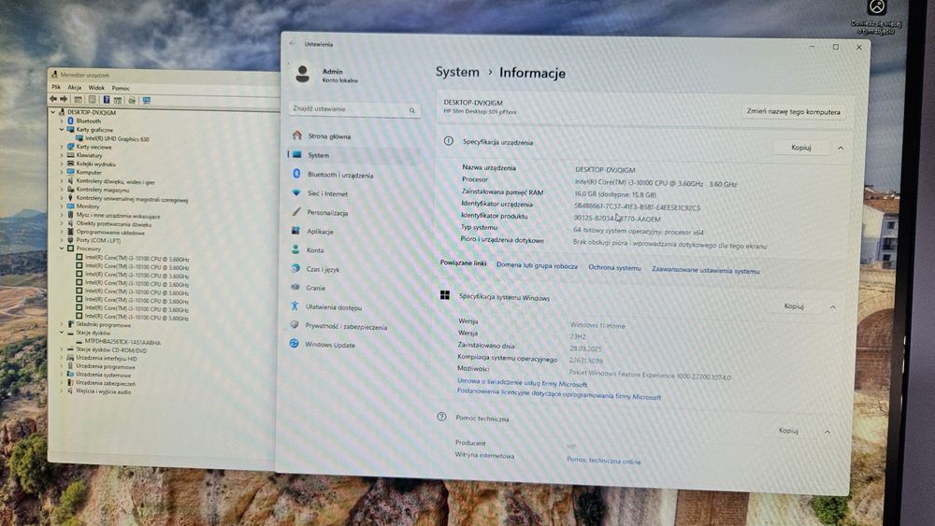Open Strona główna home icon in Settings
This screenshot has height=526, width=935.
point(297,135)
